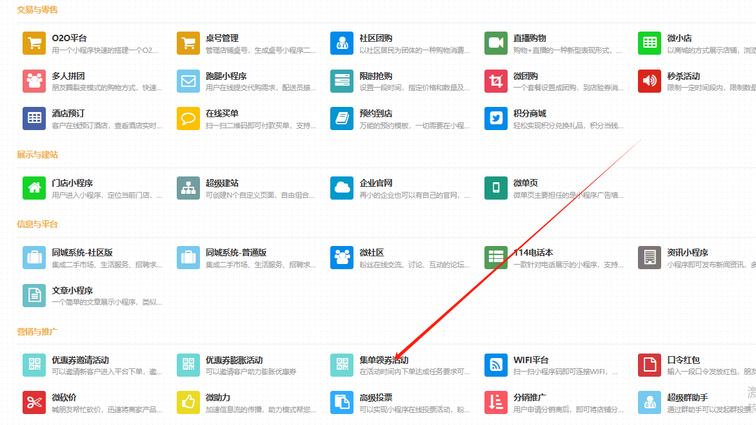This screenshot has width=756, height=425.
Task: Click the 微助力 title text
Action: (x=218, y=397)
